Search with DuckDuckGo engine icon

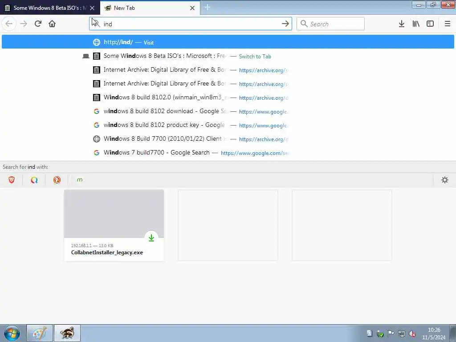tap(57, 180)
